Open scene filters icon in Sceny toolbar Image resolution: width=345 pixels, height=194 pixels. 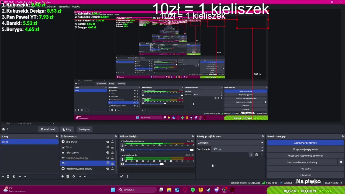tap(14, 176)
